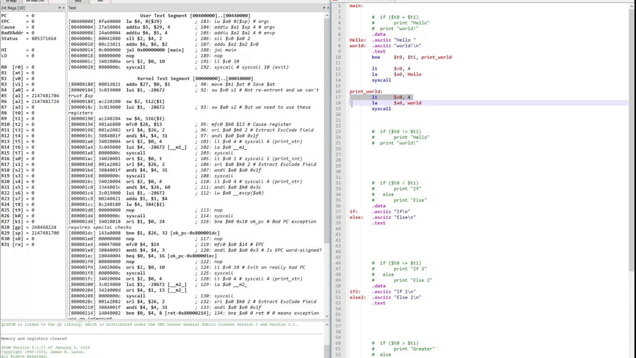Screen dimensions: 636x358
Task: Click the Kernel Text Segment heading
Action: tap(195, 79)
